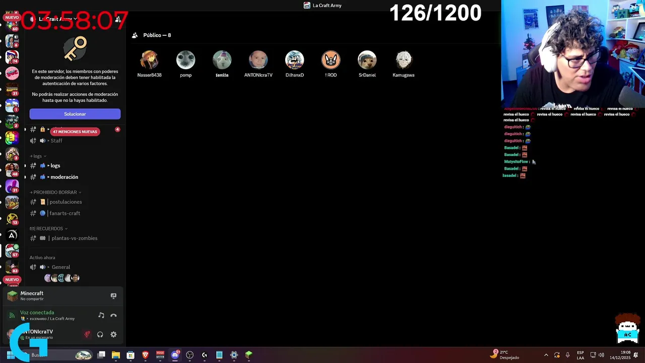Open File Explorer from the taskbar
This screenshot has height=363, width=645.
pos(116,355)
